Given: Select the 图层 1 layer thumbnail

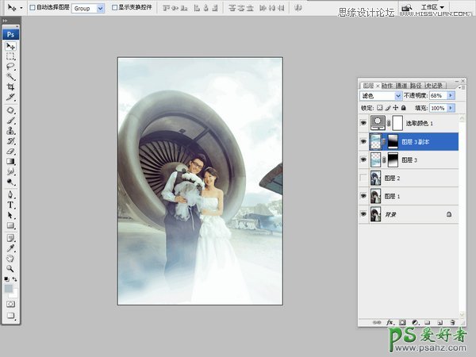Looking at the screenshot, I should 375,197.
